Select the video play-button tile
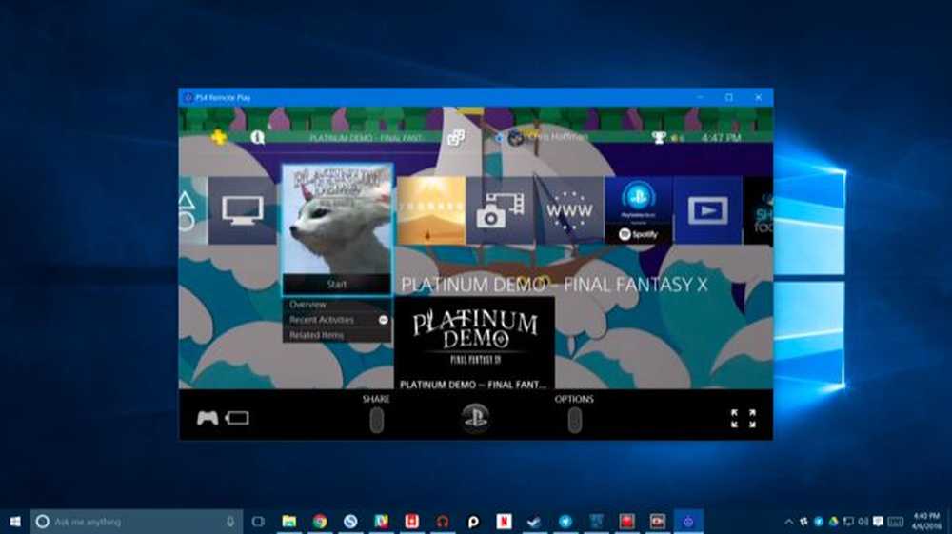Viewport: 952px width, 534px height. pyautogui.click(x=708, y=210)
